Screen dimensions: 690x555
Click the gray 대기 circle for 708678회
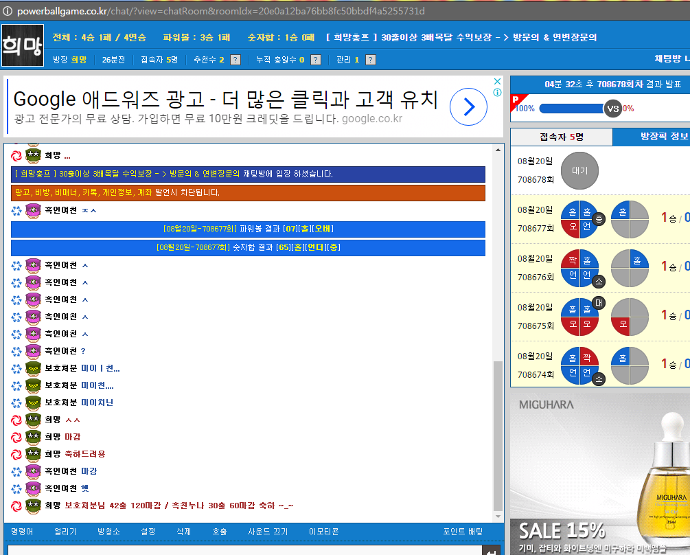click(x=579, y=171)
